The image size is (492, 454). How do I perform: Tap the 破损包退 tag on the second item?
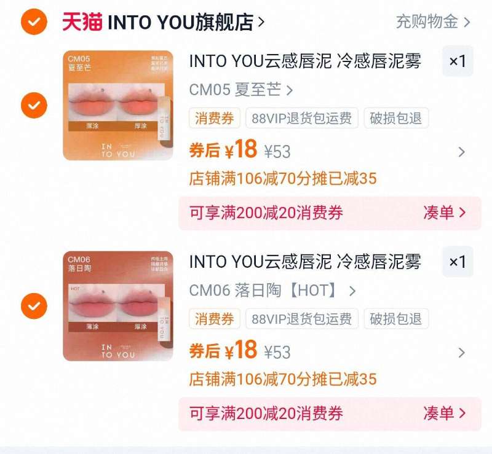pyautogui.click(x=396, y=319)
